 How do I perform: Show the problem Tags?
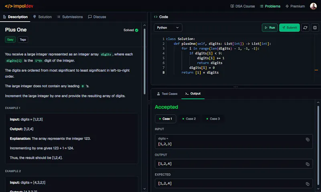23,40
